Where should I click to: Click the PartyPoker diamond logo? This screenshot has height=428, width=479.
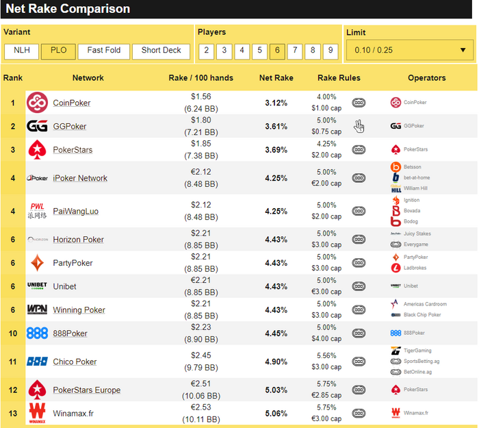[37, 262]
